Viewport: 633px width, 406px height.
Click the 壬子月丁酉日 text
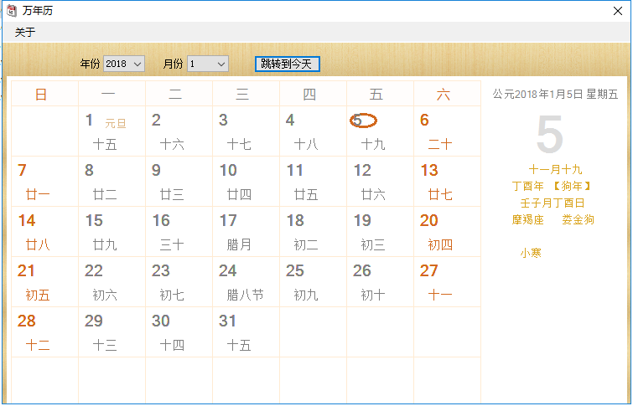pos(553,203)
